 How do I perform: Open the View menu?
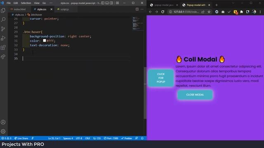[x=37, y=3]
